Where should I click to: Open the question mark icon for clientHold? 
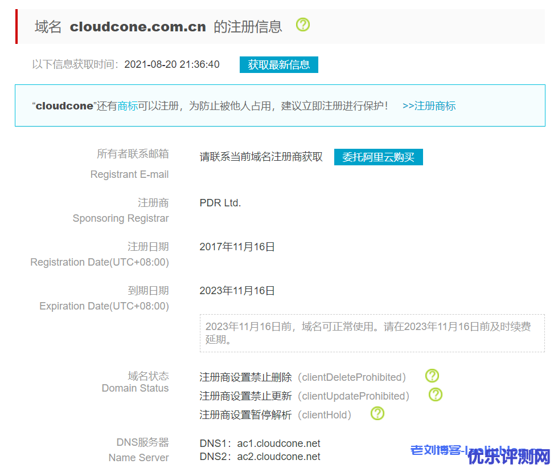378,413
